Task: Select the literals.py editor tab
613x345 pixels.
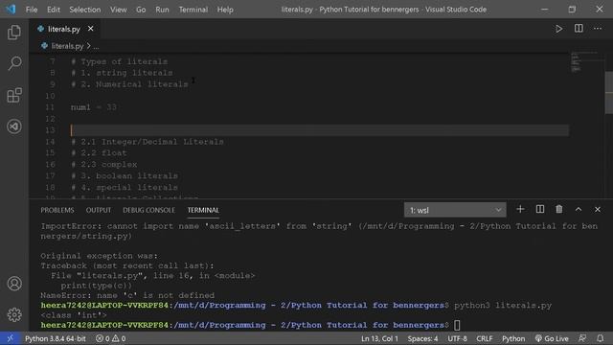Action: click(x=64, y=29)
